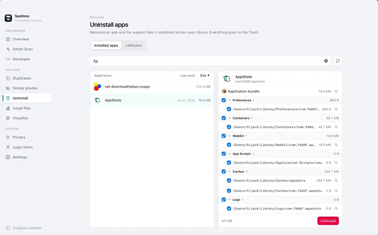Collapse the Containers group chevron
This screenshot has height=235, width=378.
(229, 118)
